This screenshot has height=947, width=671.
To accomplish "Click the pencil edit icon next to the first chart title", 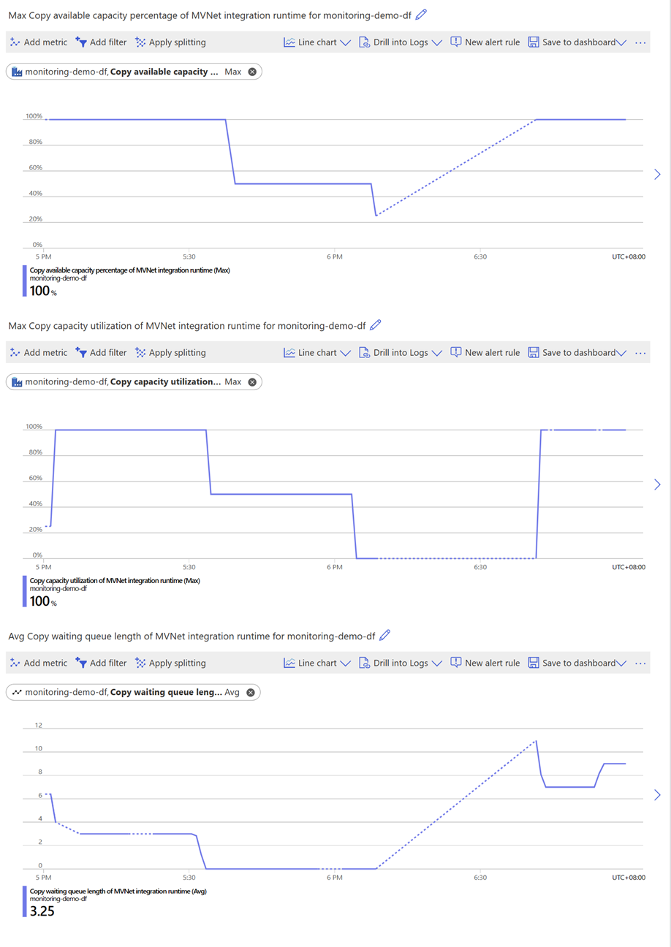I will click(421, 15).
